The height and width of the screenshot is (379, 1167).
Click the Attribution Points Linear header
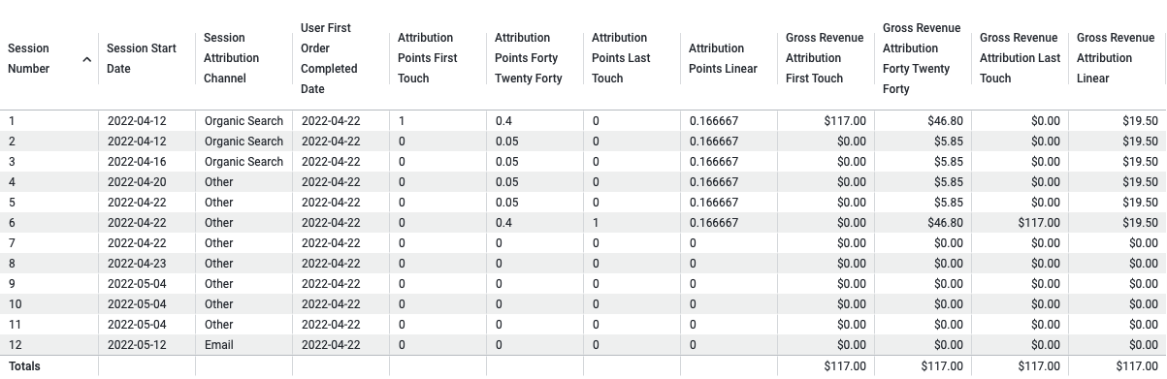[x=723, y=58]
